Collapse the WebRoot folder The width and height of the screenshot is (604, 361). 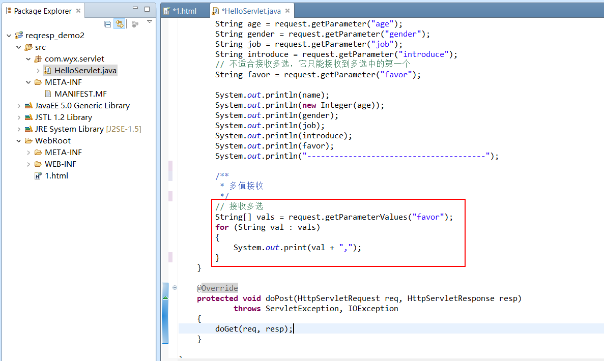coord(18,141)
